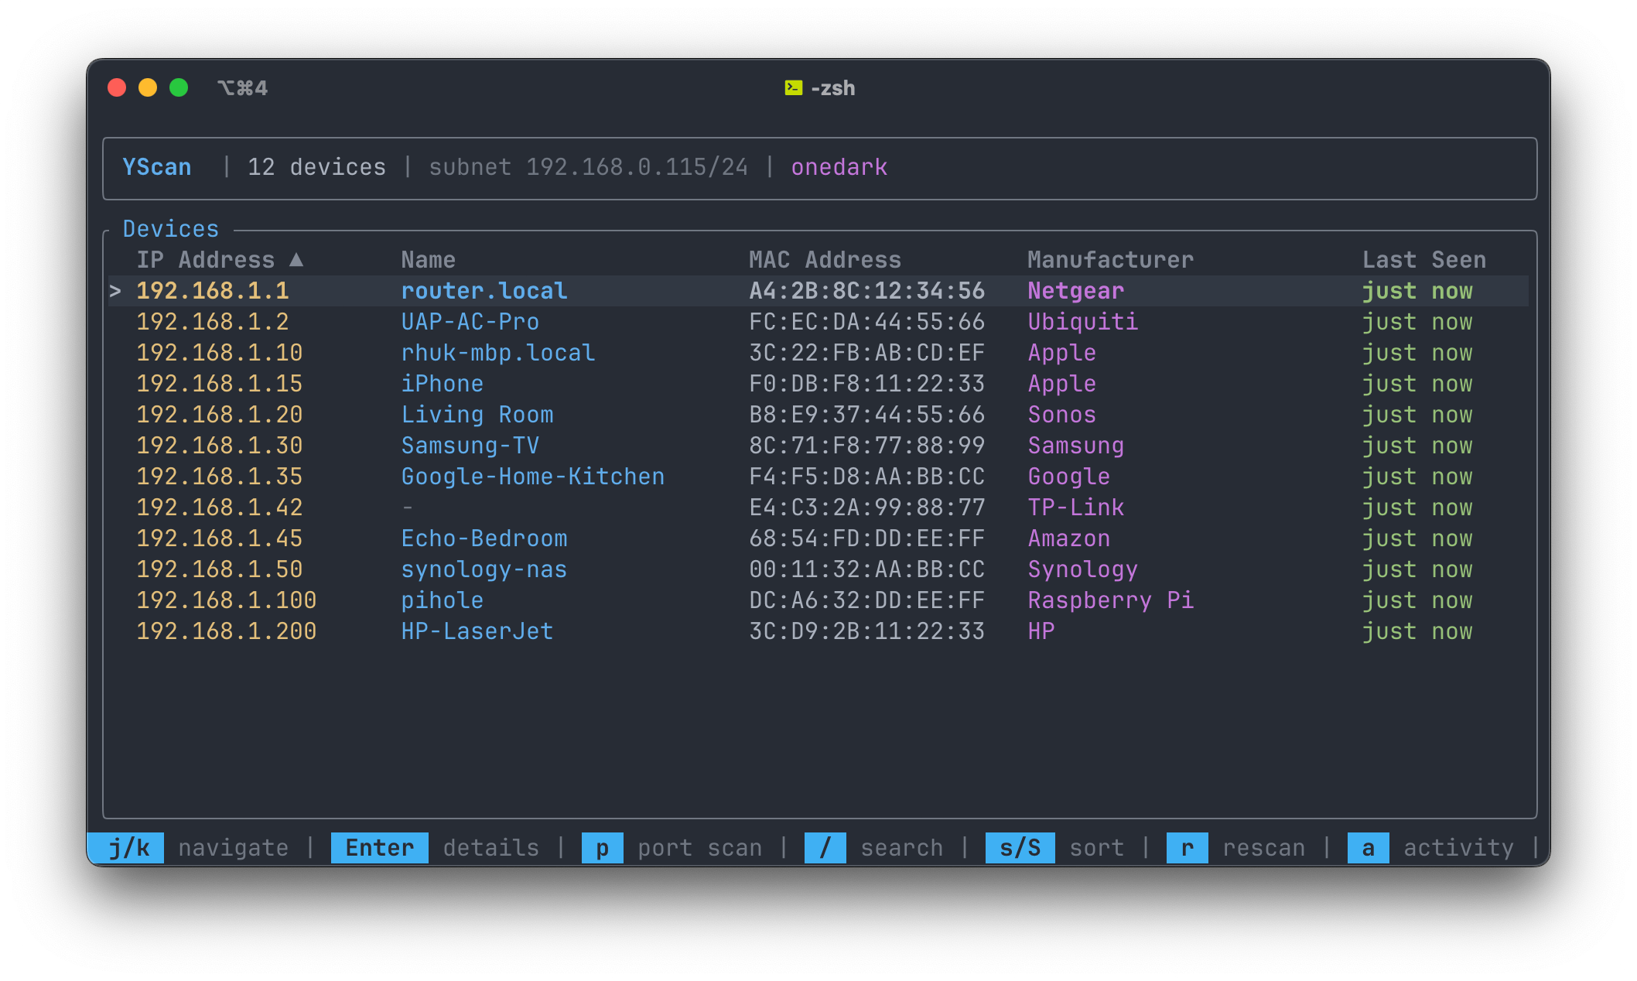Select the row marker beside 192.168.1.1
The height and width of the screenshot is (981, 1637).
tap(115, 291)
